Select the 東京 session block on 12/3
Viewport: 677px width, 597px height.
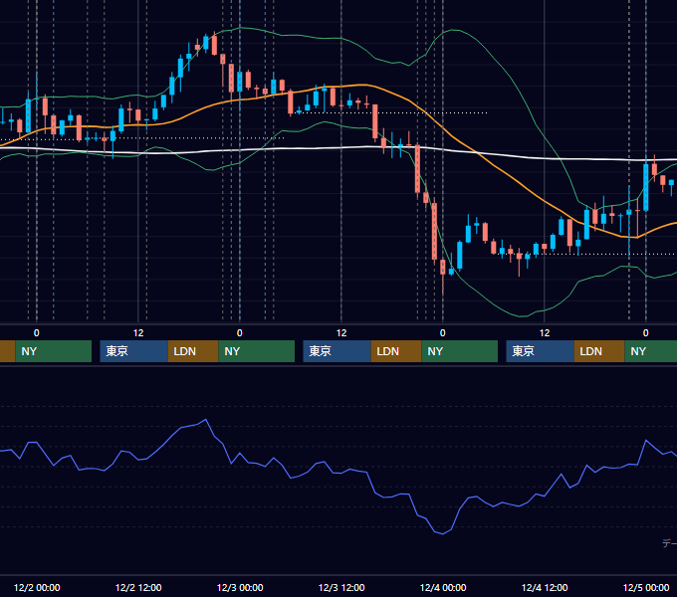coord(337,351)
